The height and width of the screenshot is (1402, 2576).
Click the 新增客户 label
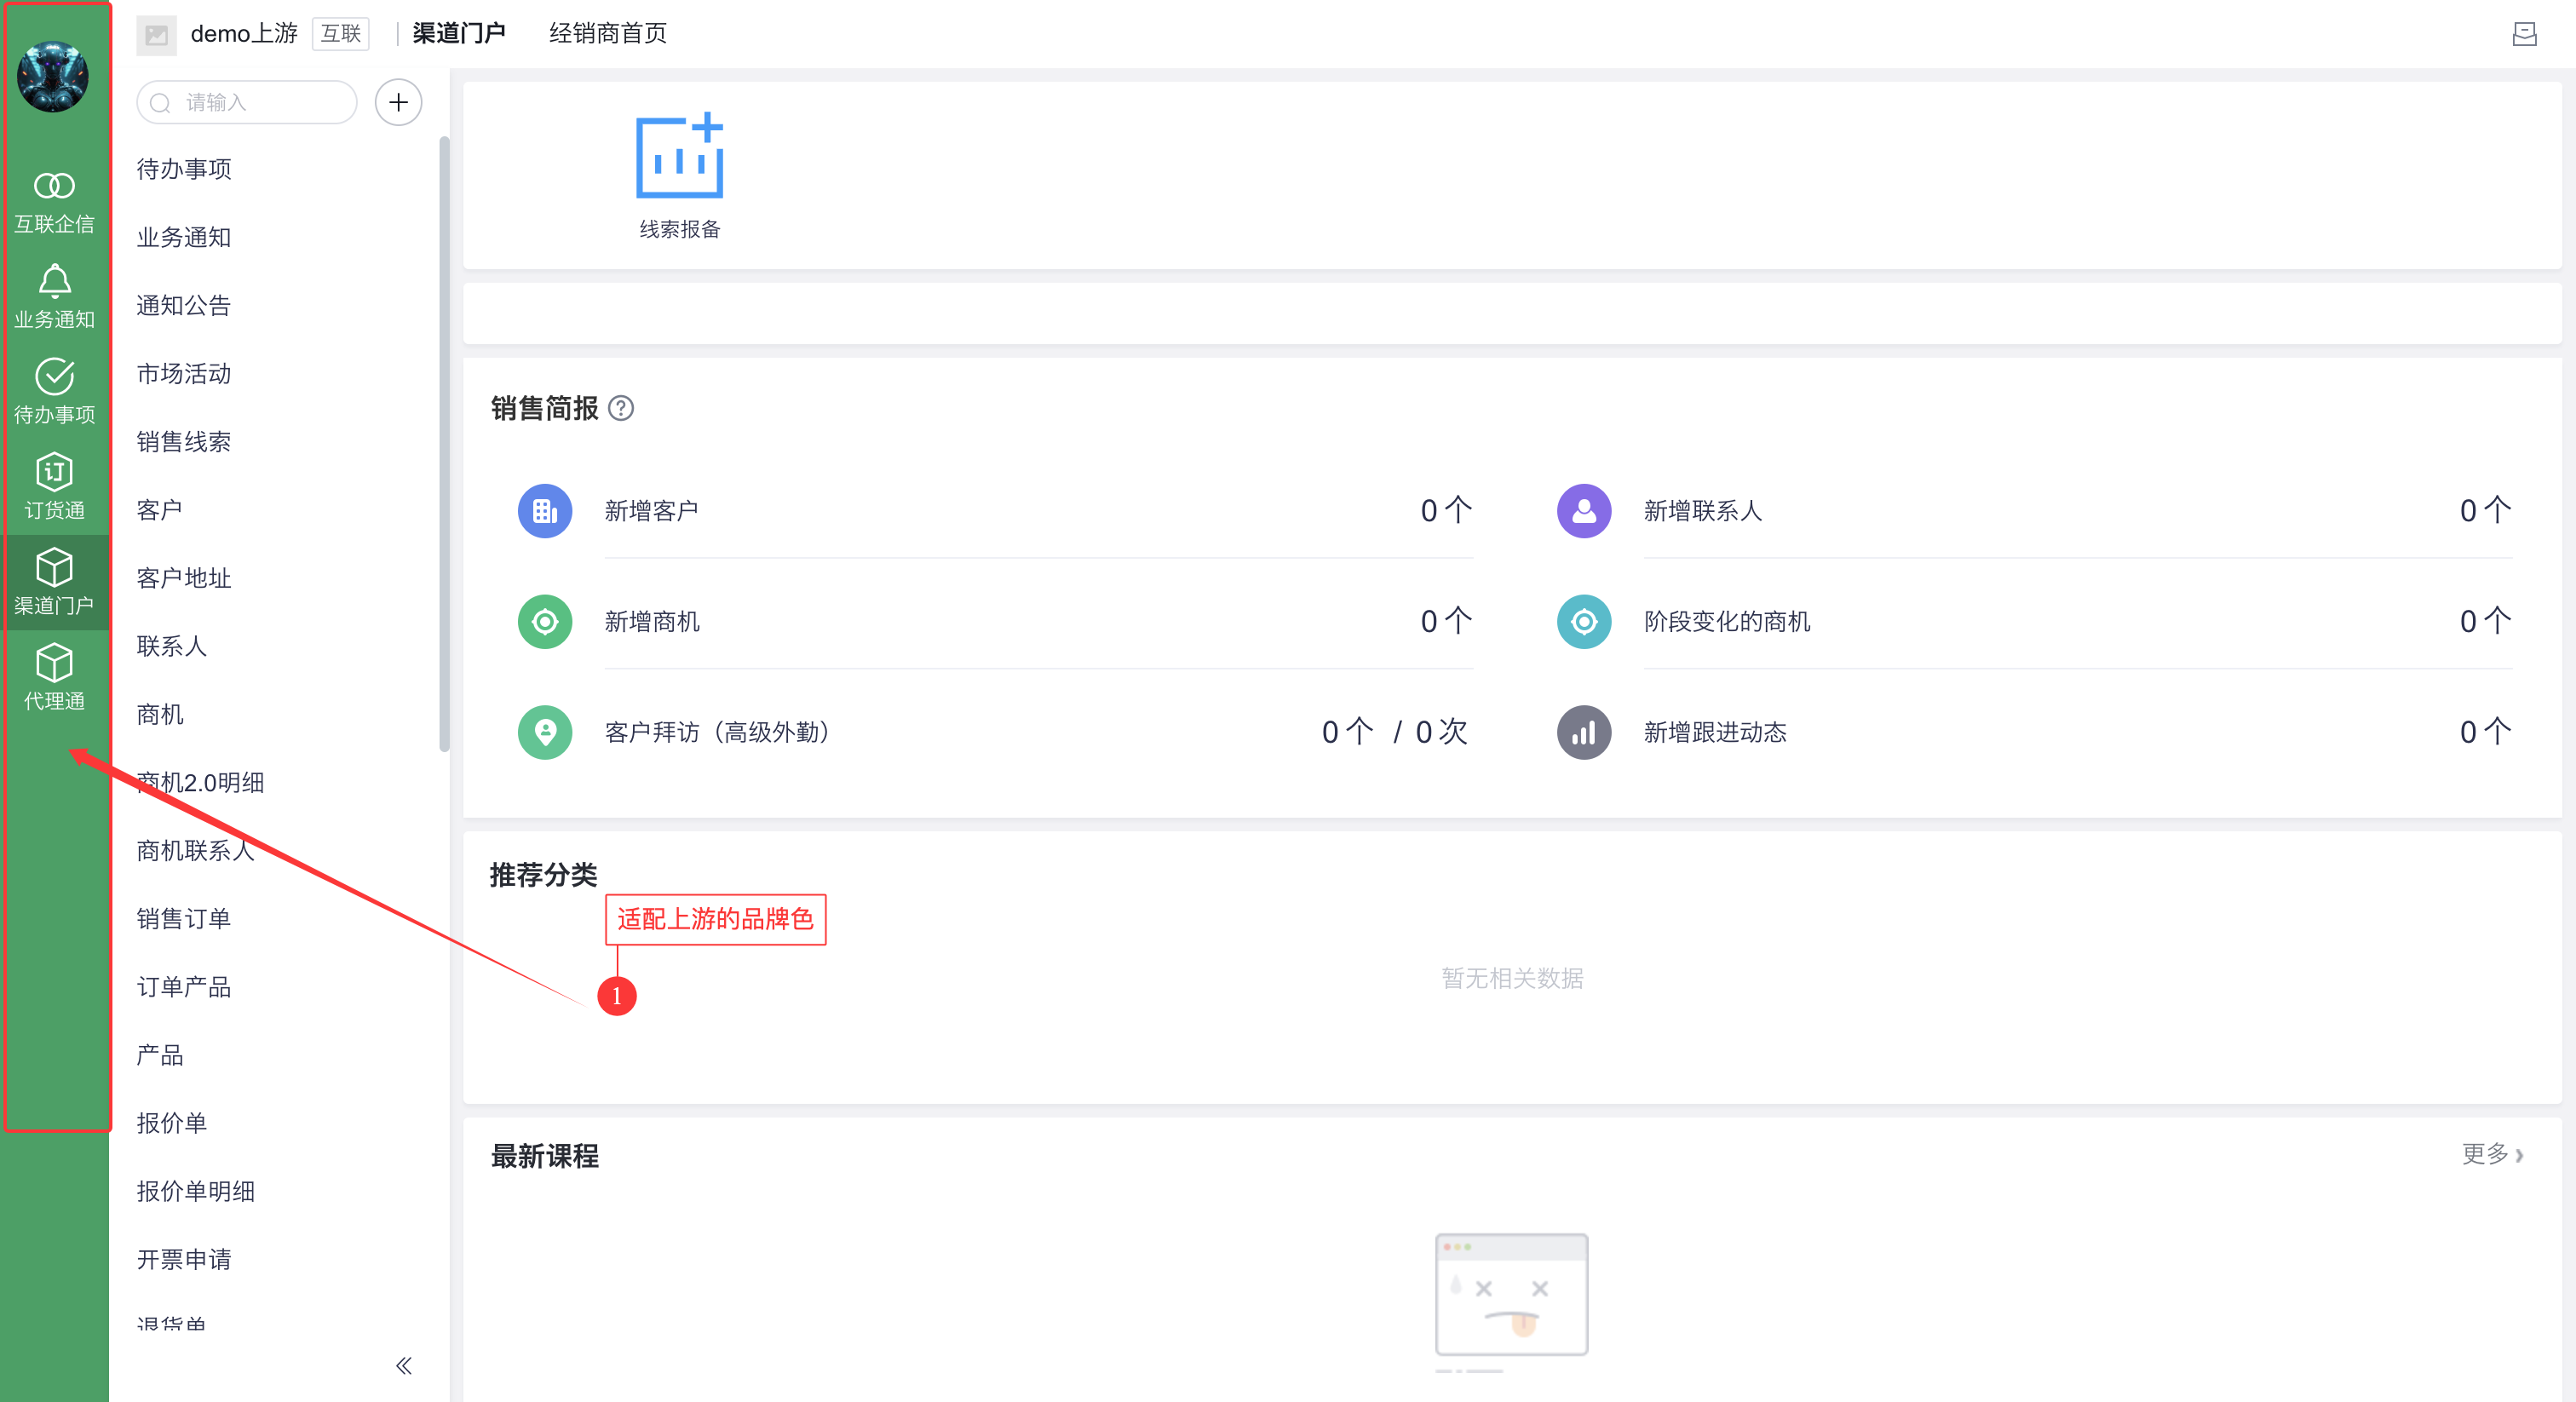[652, 511]
